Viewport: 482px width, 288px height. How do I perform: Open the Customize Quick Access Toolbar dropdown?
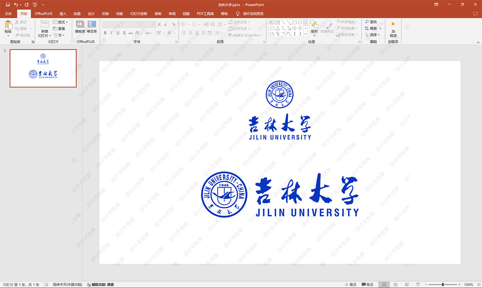(43, 5)
